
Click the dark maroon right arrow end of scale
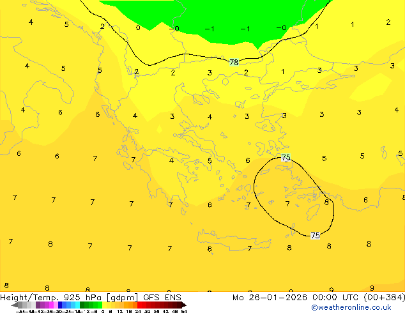coord(183,305)
